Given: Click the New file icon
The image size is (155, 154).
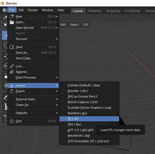Looking at the screenshot, I should click(12, 16).
